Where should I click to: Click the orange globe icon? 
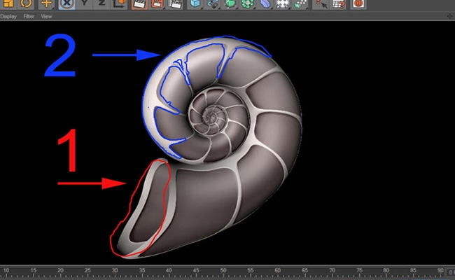358,4
